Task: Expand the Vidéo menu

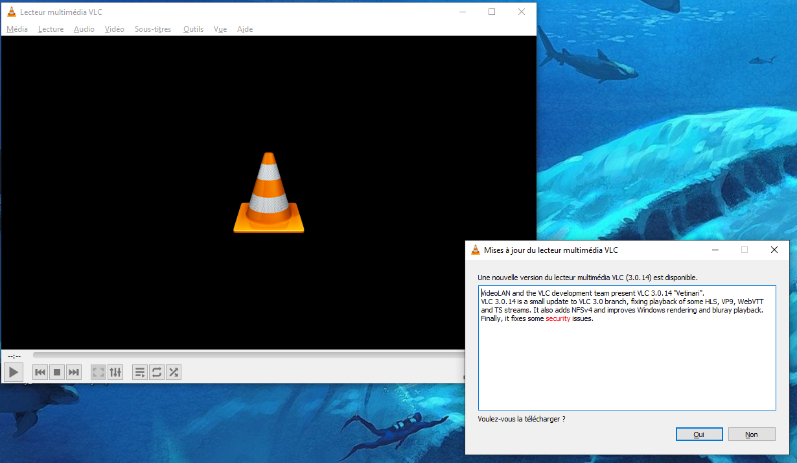Action: click(114, 29)
